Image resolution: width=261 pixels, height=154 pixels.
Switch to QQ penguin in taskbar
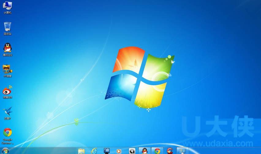tap(145, 151)
